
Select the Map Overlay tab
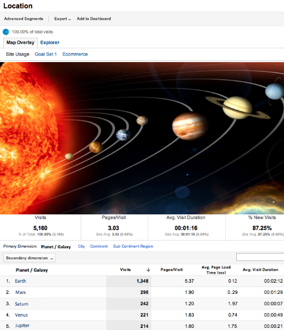click(20, 43)
